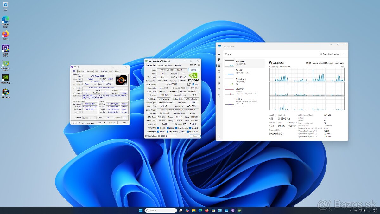Select Processes in Task Manager sidebar
Screen dimensions: 380x214
pyautogui.click(x=219, y=60)
